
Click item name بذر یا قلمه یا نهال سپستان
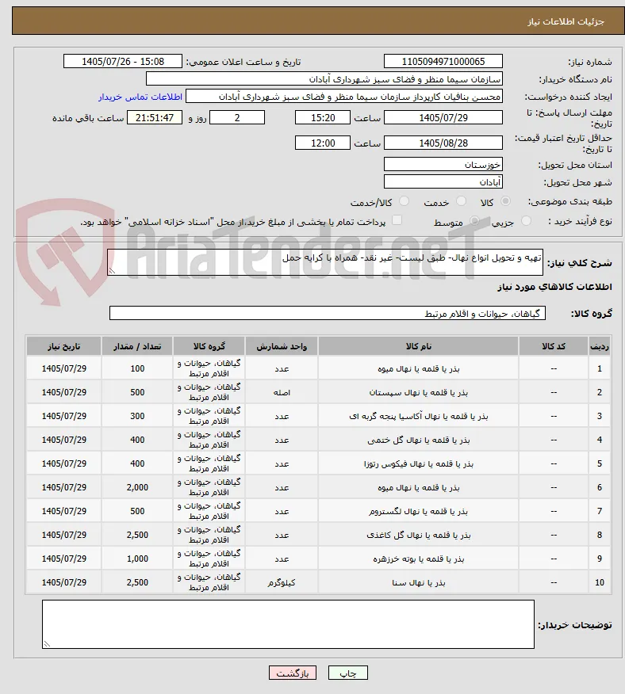(419, 393)
